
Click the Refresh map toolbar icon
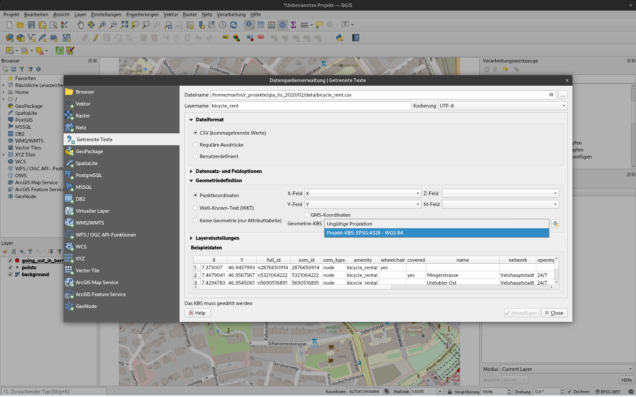coord(234,25)
